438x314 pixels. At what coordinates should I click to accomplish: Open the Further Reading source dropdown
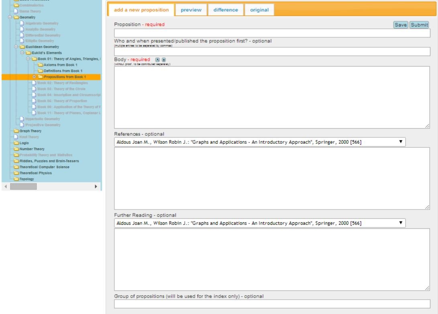pyautogui.click(x=260, y=223)
